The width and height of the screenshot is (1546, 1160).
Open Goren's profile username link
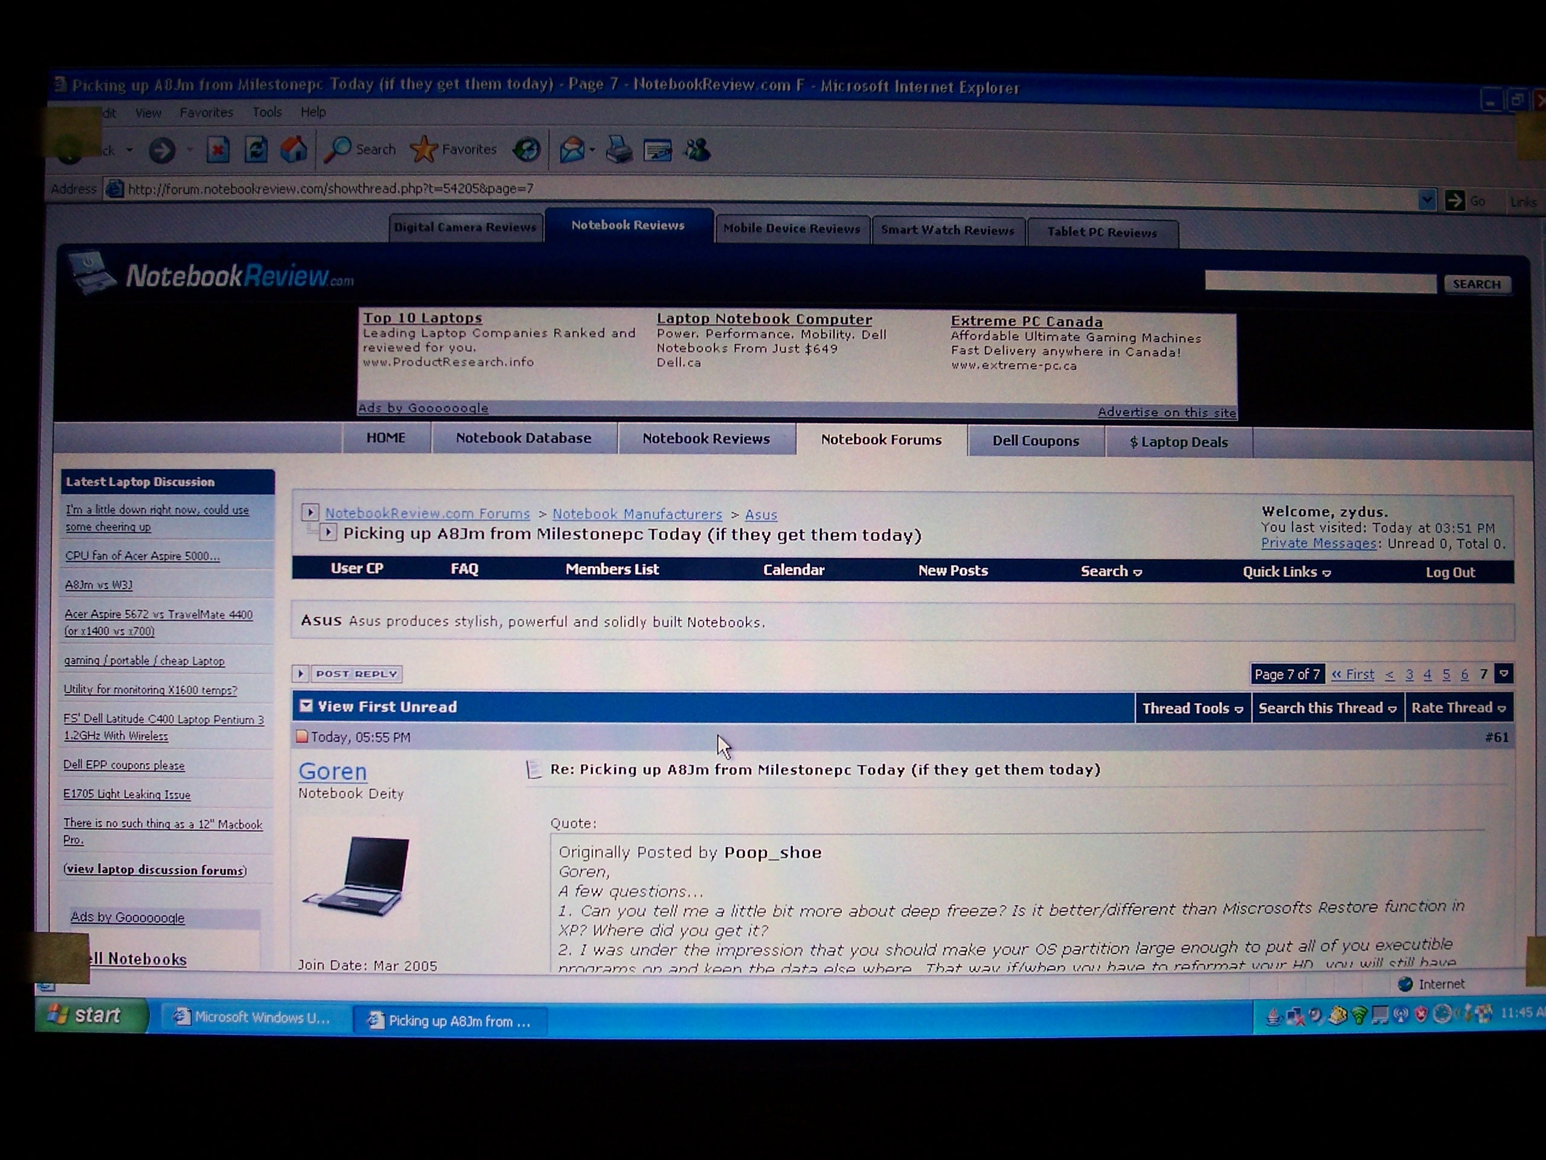click(333, 772)
